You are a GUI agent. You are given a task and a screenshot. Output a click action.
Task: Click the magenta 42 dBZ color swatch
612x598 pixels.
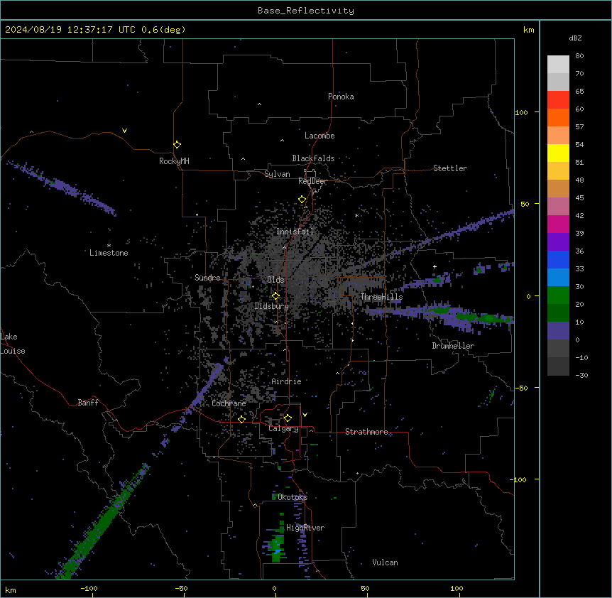pyautogui.click(x=558, y=224)
